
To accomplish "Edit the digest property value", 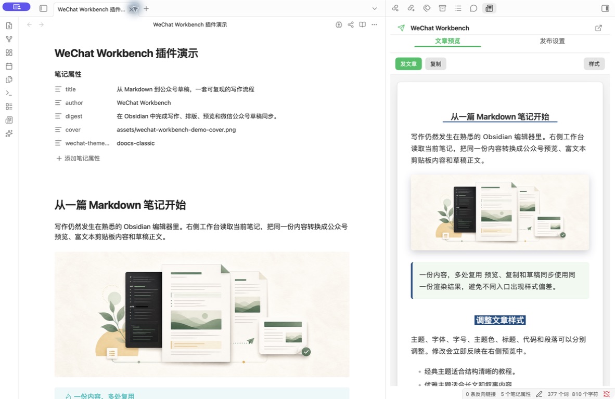I will click(232, 116).
